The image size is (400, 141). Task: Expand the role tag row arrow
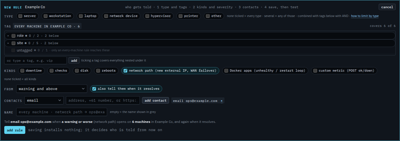coord(8,36)
